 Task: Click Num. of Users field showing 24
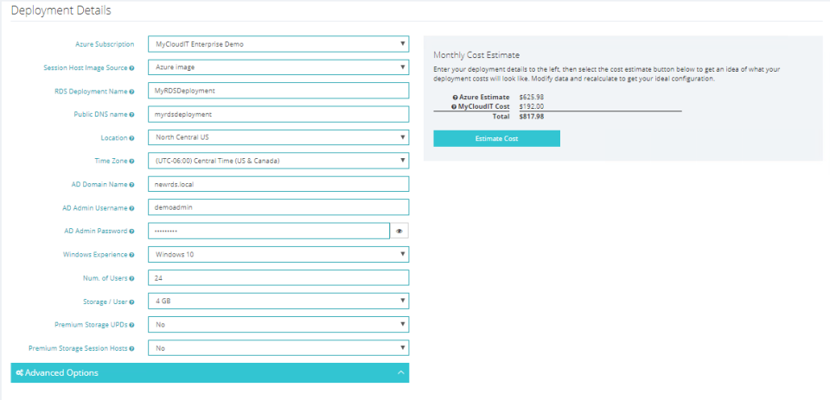[x=278, y=278]
